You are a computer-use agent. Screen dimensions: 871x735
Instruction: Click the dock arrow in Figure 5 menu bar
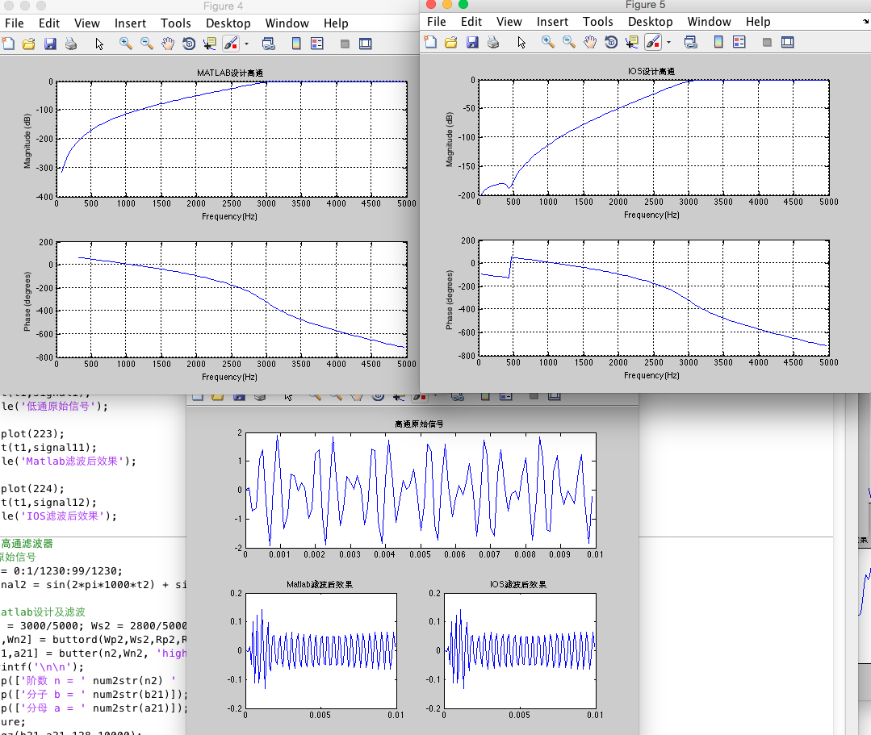point(865,21)
